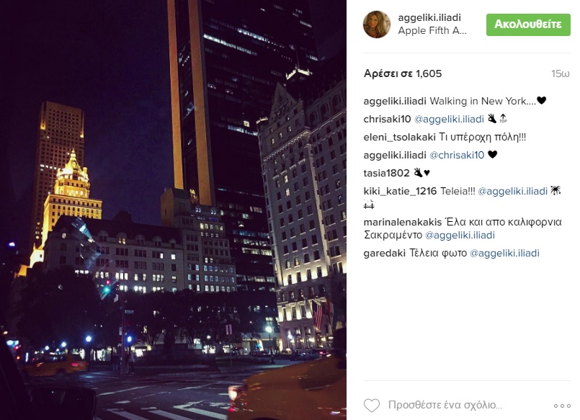Open the aggeliki.iliadi username in the header

point(429,18)
